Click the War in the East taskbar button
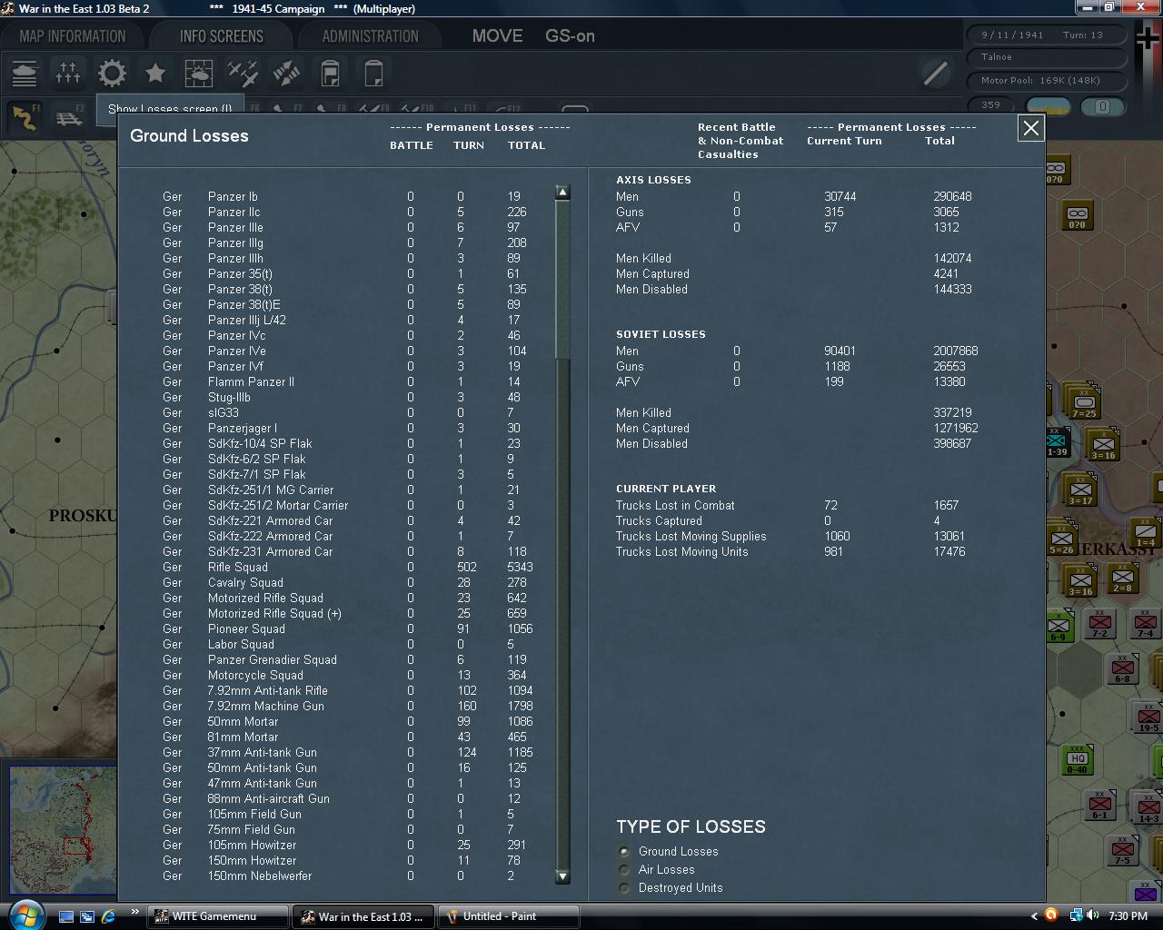The width and height of the screenshot is (1163, 930). (363, 916)
